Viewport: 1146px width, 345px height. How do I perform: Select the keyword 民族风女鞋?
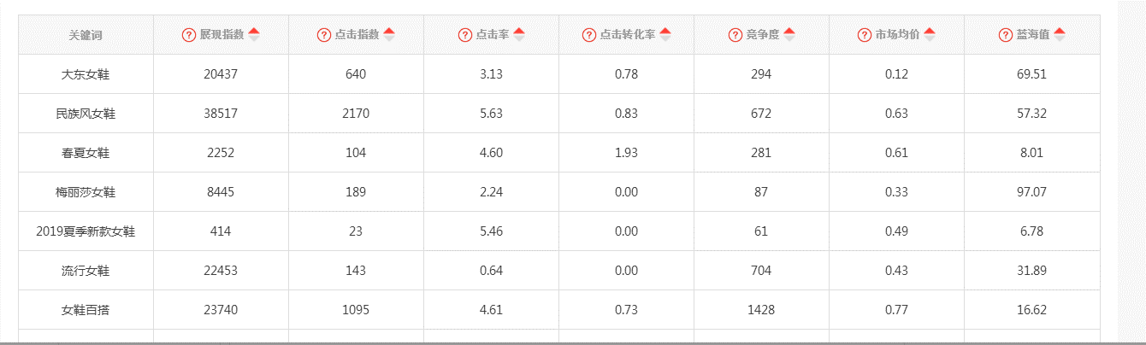(x=86, y=114)
